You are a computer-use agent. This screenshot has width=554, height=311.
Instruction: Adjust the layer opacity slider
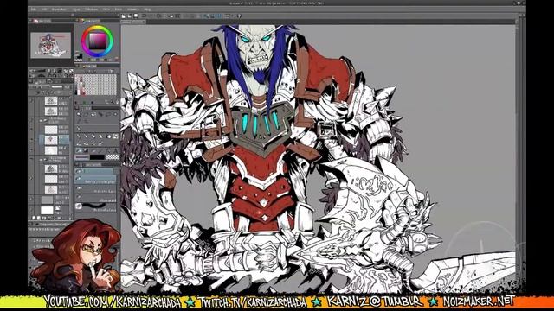click(57, 86)
